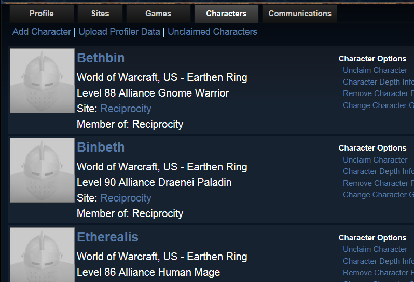Open the Bethbin character name link

pos(101,58)
